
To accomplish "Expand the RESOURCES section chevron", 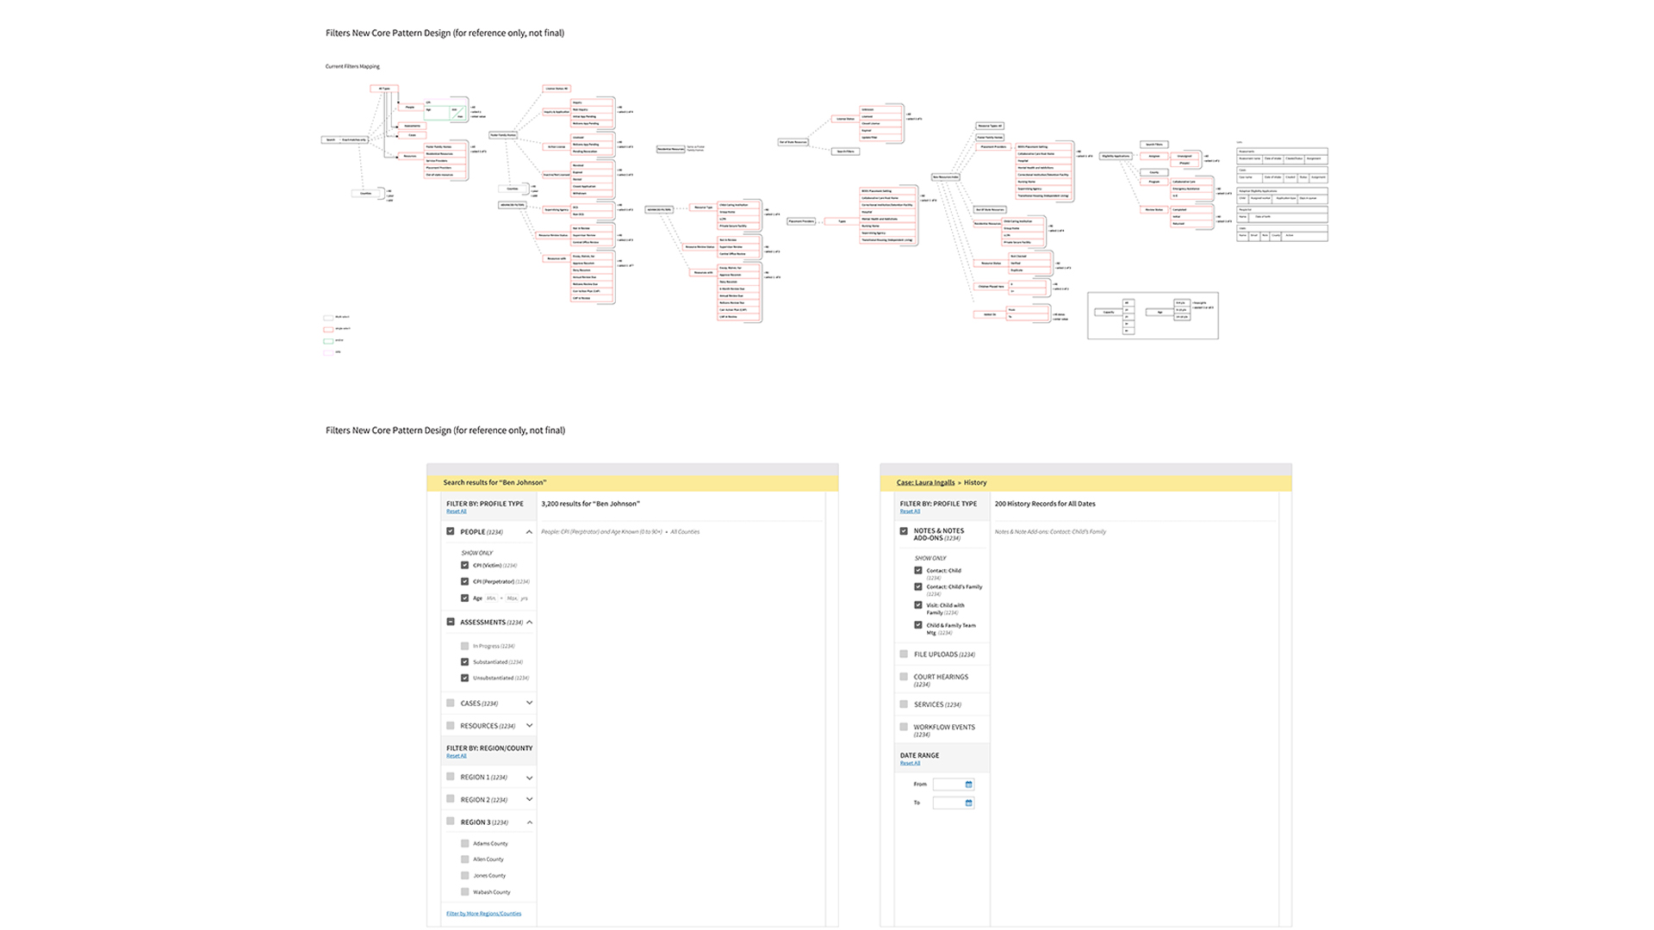I will [x=529, y=725].
